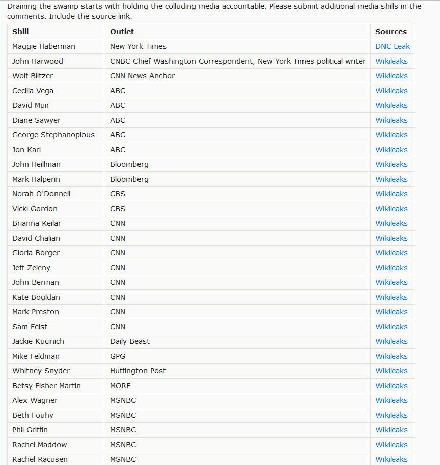The width and height of the screenshot is (440, 465).
Task: Select the name Norah O'Donnell
Action: 41,194
